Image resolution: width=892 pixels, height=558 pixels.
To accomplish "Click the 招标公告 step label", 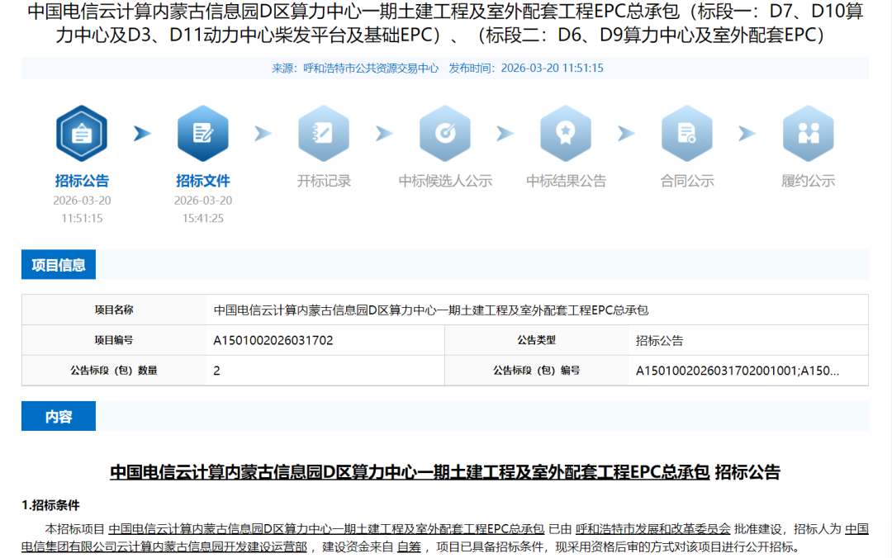I will click(x=81, y=181).
